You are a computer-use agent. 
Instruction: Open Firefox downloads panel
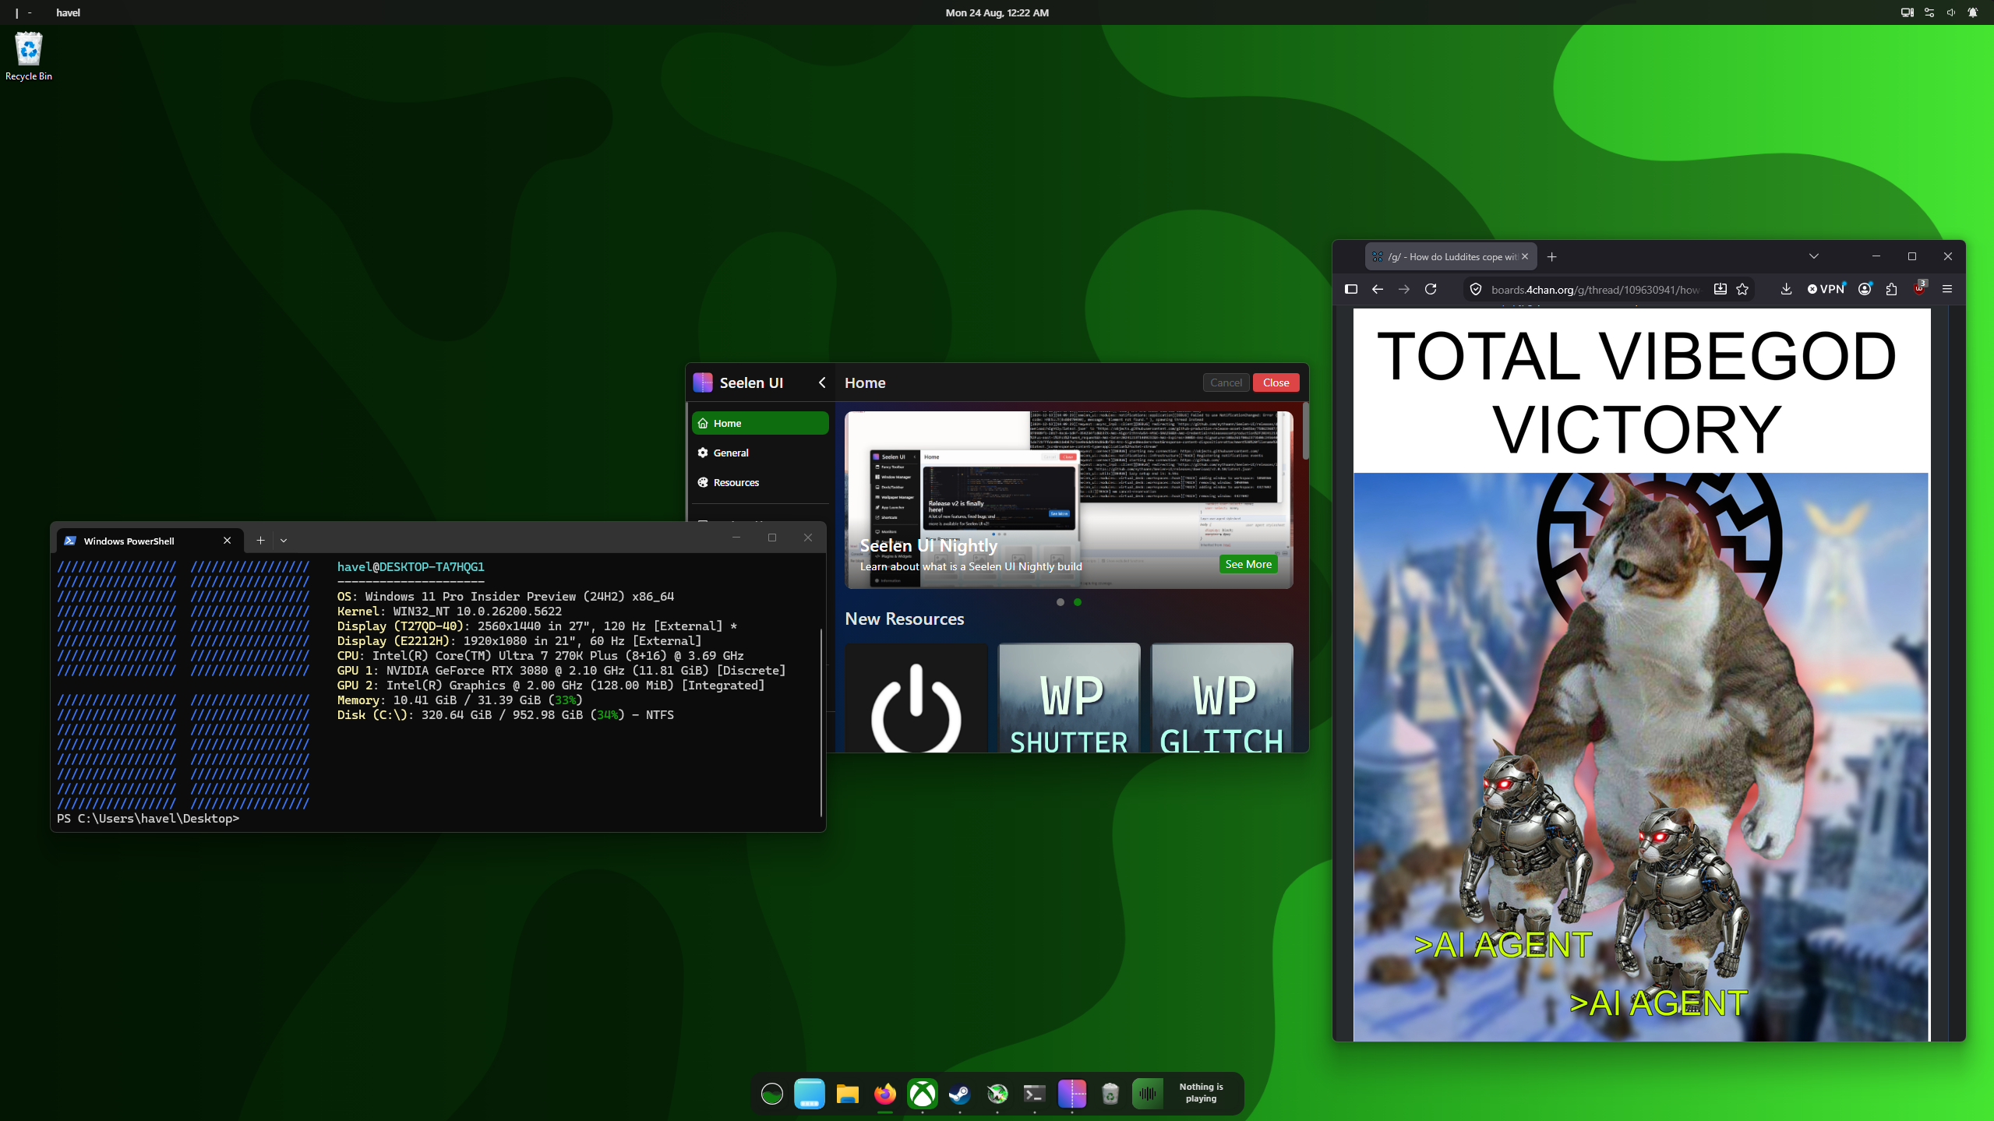pos(1786,289)
